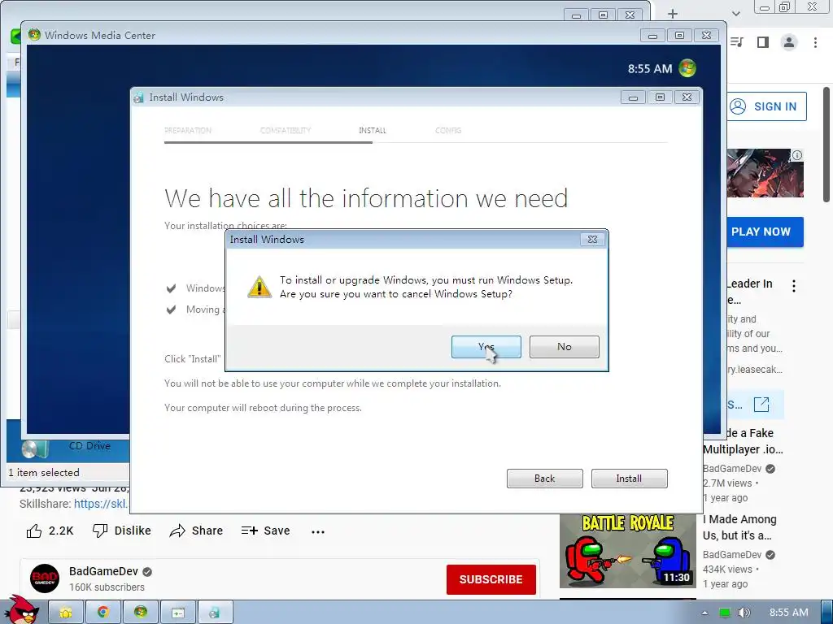Open the yellow folder taskbar icon
Viewport: 833px width, 624px height.
tap(66, 613)
